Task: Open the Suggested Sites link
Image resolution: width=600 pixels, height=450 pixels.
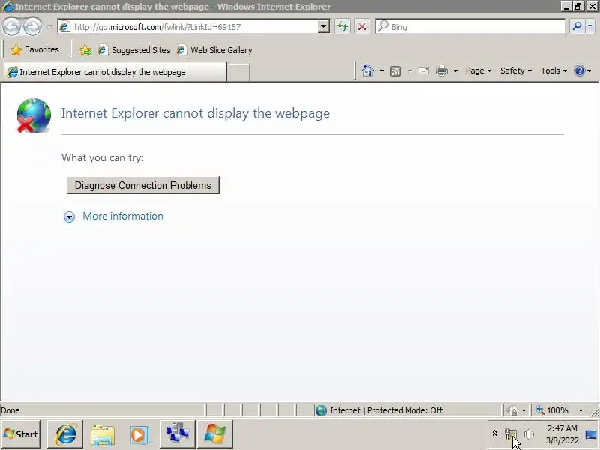Action: pyautogui.click(x=134, y=50)
